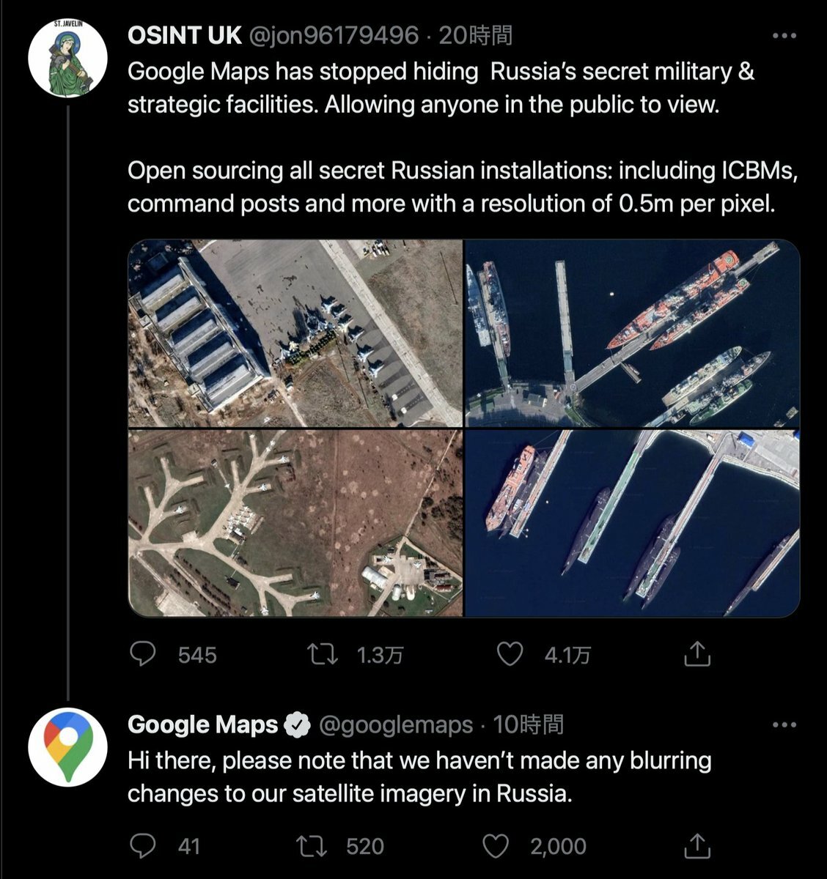The width and height of the screenshot is (827, 879).
Task: Open the OSINT UK display name link
Action: (x=184, y=34)
